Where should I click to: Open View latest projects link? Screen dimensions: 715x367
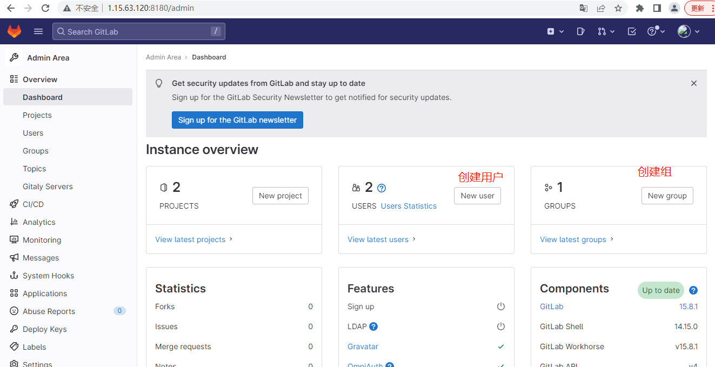[194, 239]
